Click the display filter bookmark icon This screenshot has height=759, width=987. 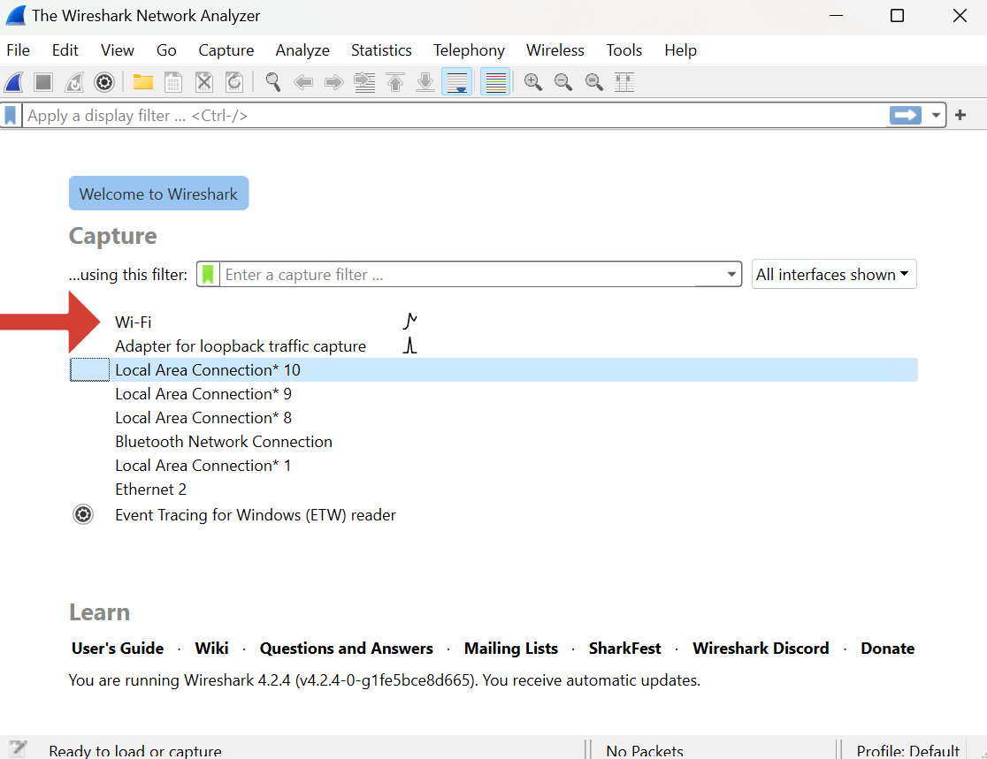click(x=11, y=116)
